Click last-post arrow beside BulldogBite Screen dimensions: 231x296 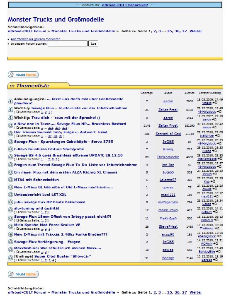click(218, 251)
